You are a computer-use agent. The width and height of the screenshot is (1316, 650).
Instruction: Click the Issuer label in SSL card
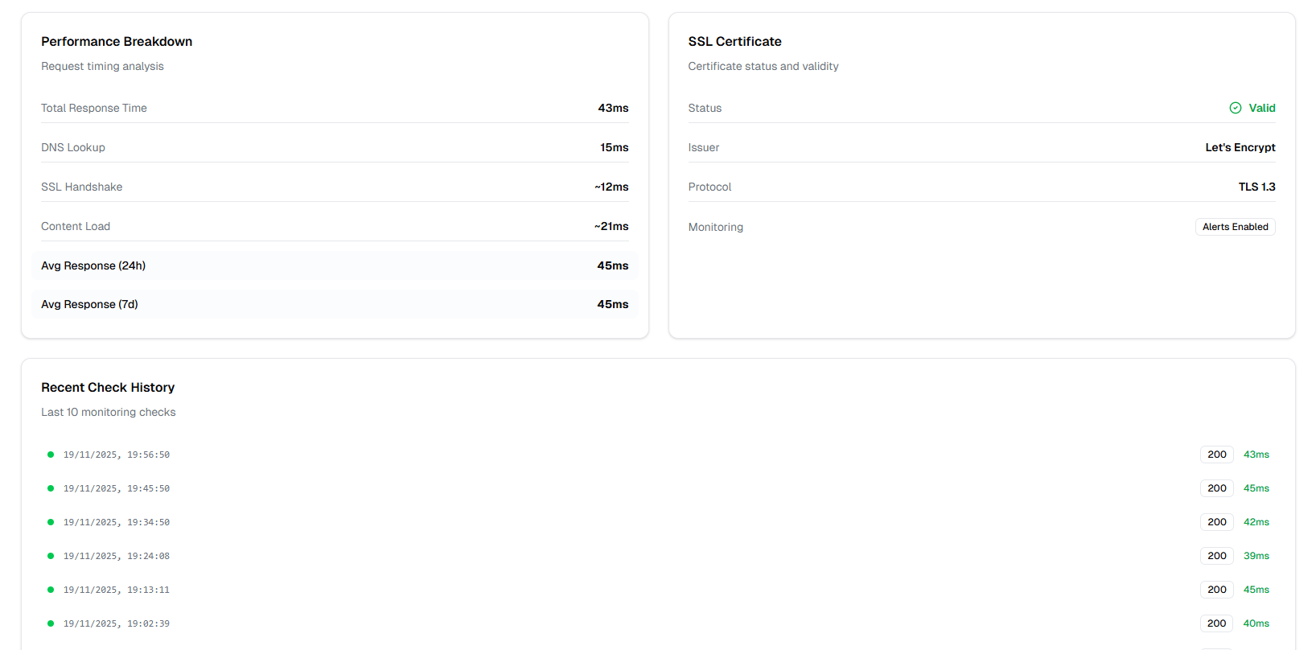[704, 147]
